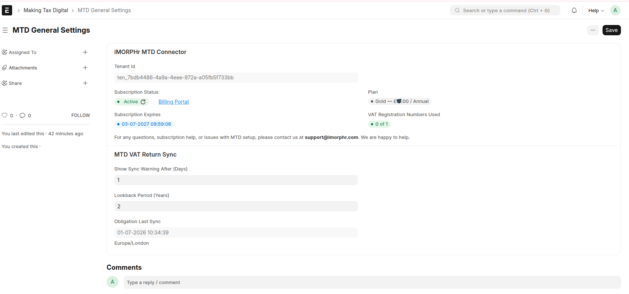Click the Attachments paperclip icon
This screenshot has height=294, width=629.
[4, 68]
